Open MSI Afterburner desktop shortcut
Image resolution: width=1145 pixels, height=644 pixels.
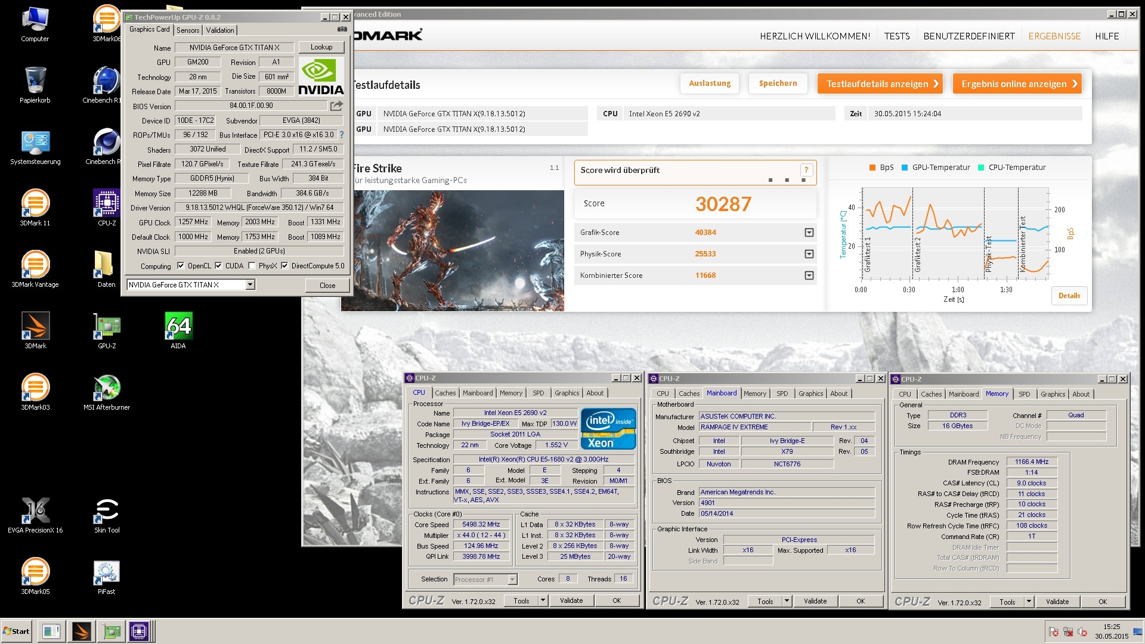107,392
